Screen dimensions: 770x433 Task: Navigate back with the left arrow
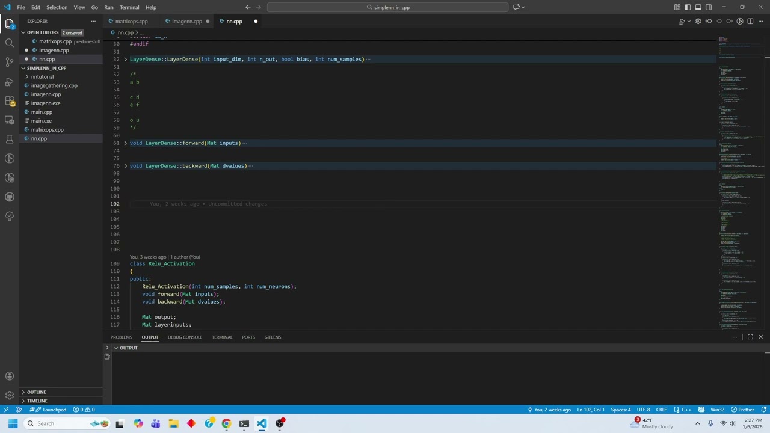point(248,7)
